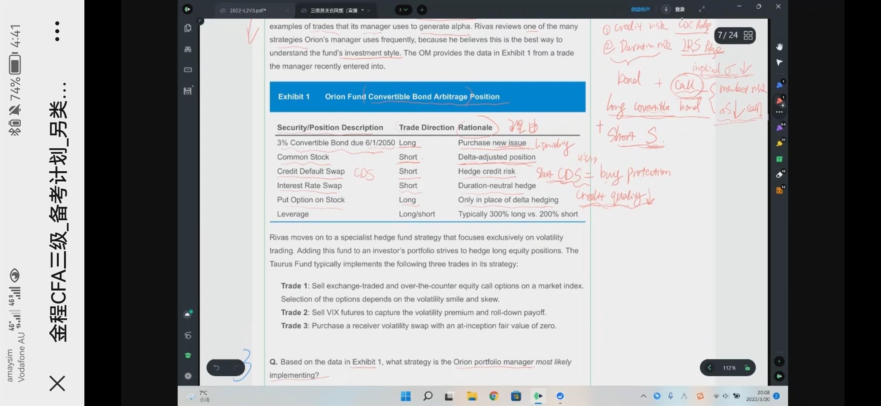881x406 pixels.
Task: Collapse zoom panel with left chevron
Action: [x=709, y=368]
